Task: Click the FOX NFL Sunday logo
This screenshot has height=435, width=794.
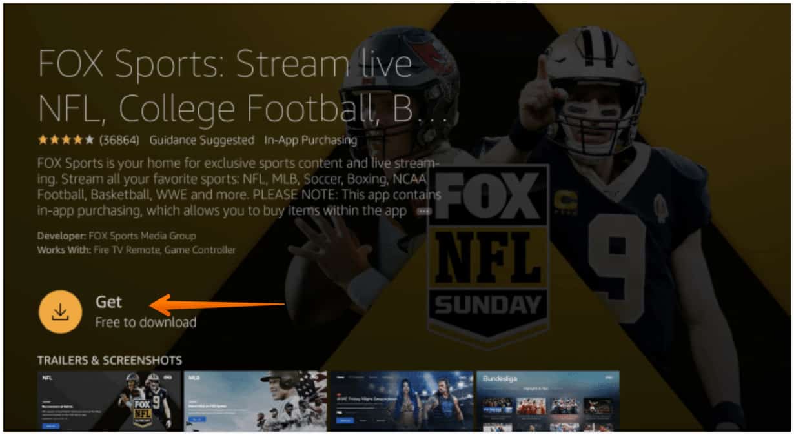Action: [x=488, y=252]
